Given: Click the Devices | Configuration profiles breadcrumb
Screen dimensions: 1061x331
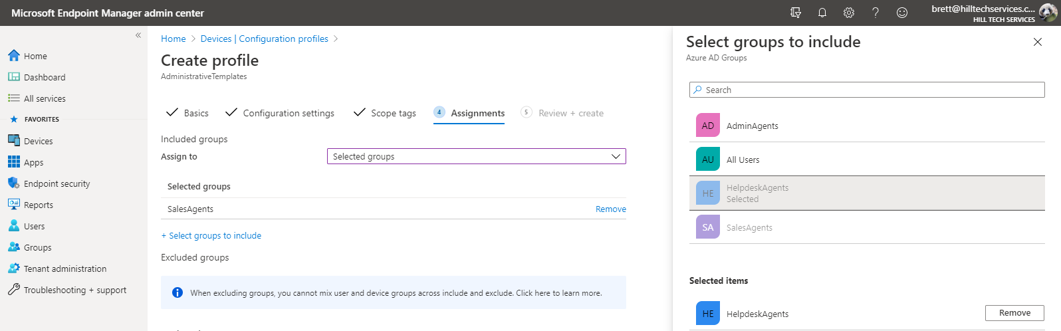Looking at the screenshot, I should click(x=265, y=39).
